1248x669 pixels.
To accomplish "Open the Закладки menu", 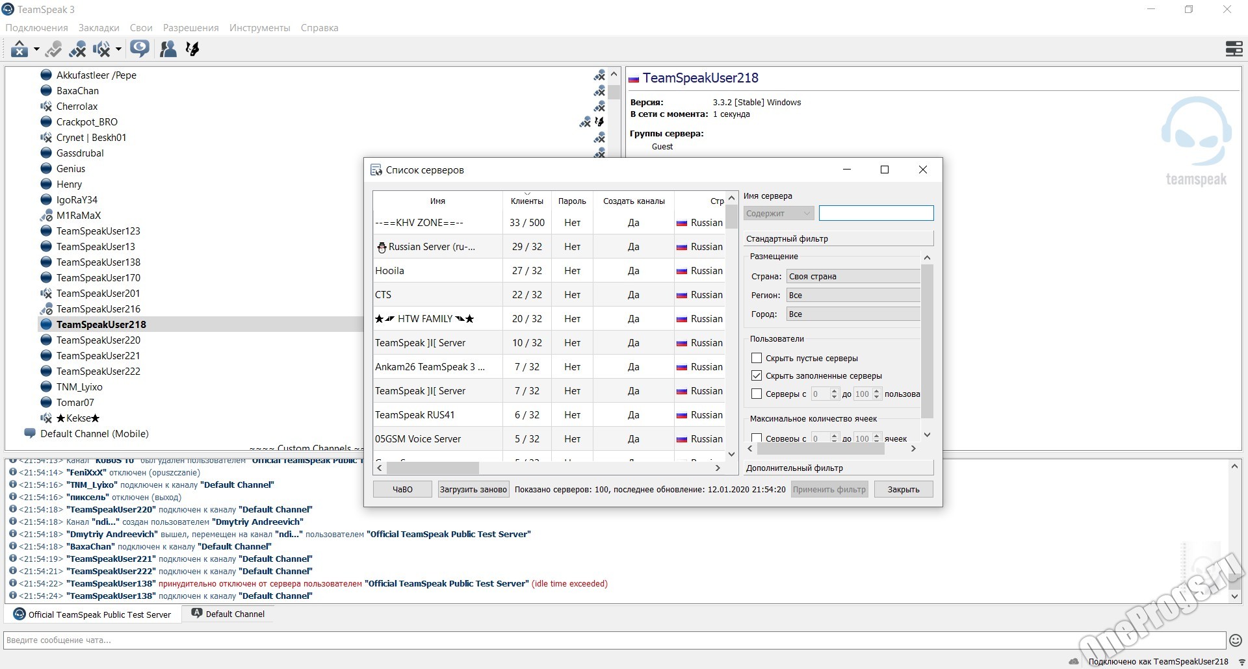I will [x=99, y=28].
